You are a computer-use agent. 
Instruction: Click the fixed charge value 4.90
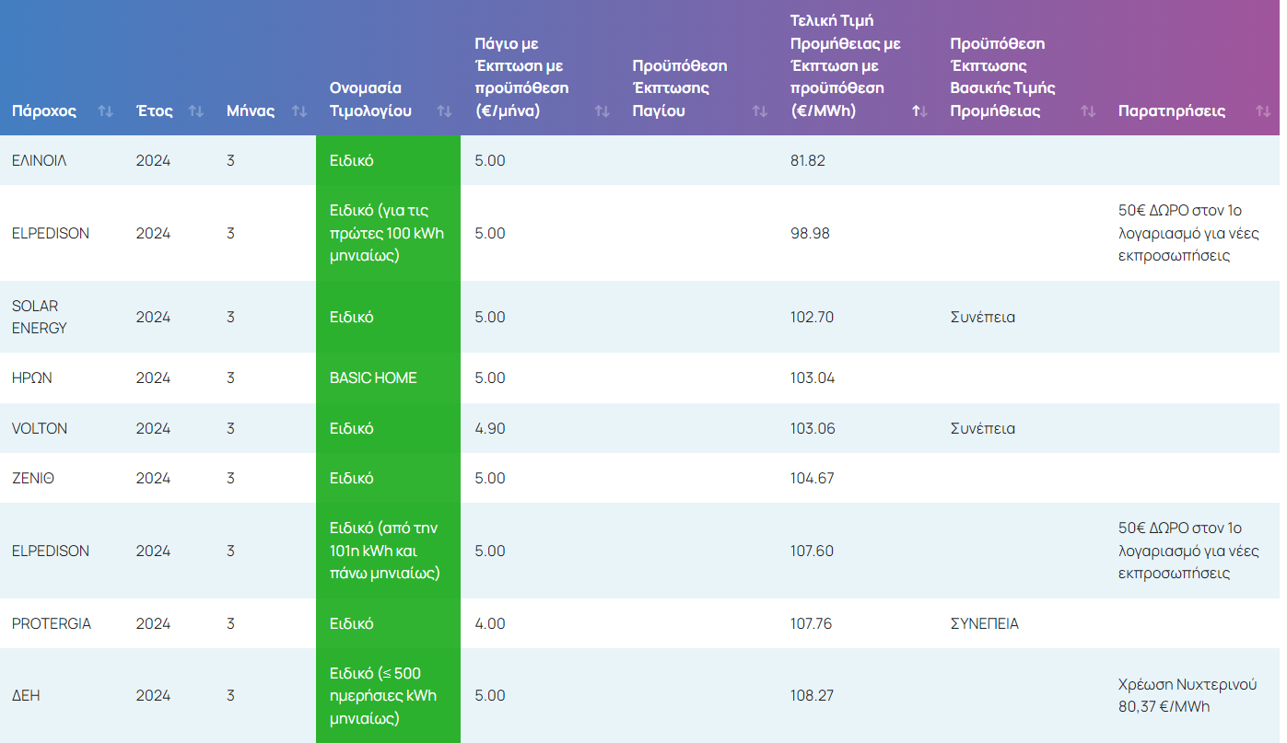[490, 428]
